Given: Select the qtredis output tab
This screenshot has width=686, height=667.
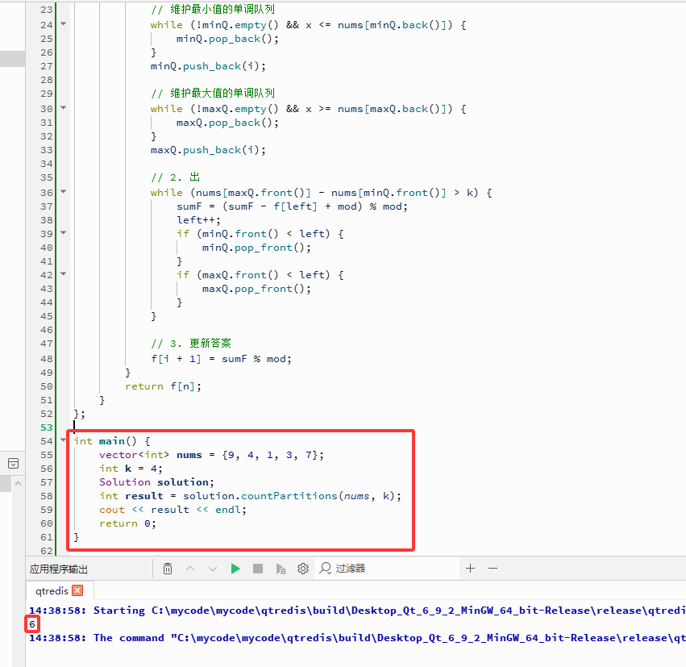Looking at the screenshot, I should tap(52, 591).
